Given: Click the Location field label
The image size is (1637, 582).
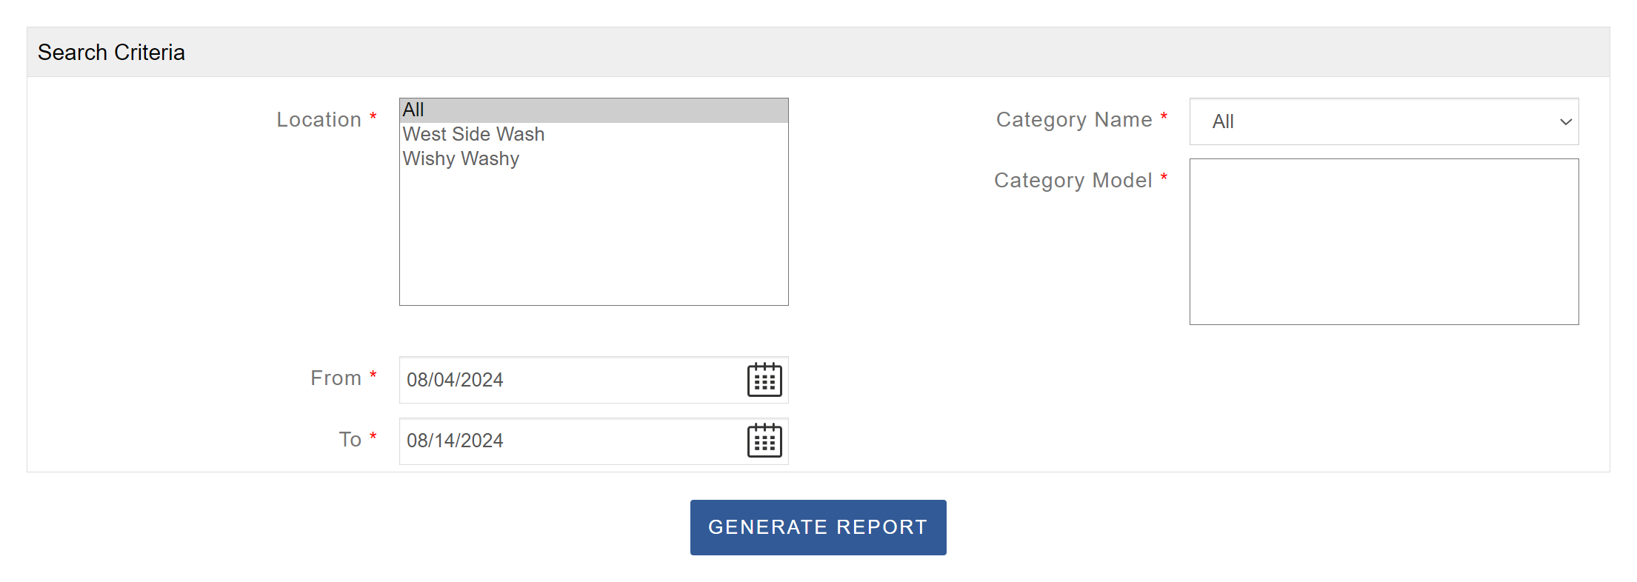Looking at the screenshot, I should pyautogui.click(x=319, y=120).
